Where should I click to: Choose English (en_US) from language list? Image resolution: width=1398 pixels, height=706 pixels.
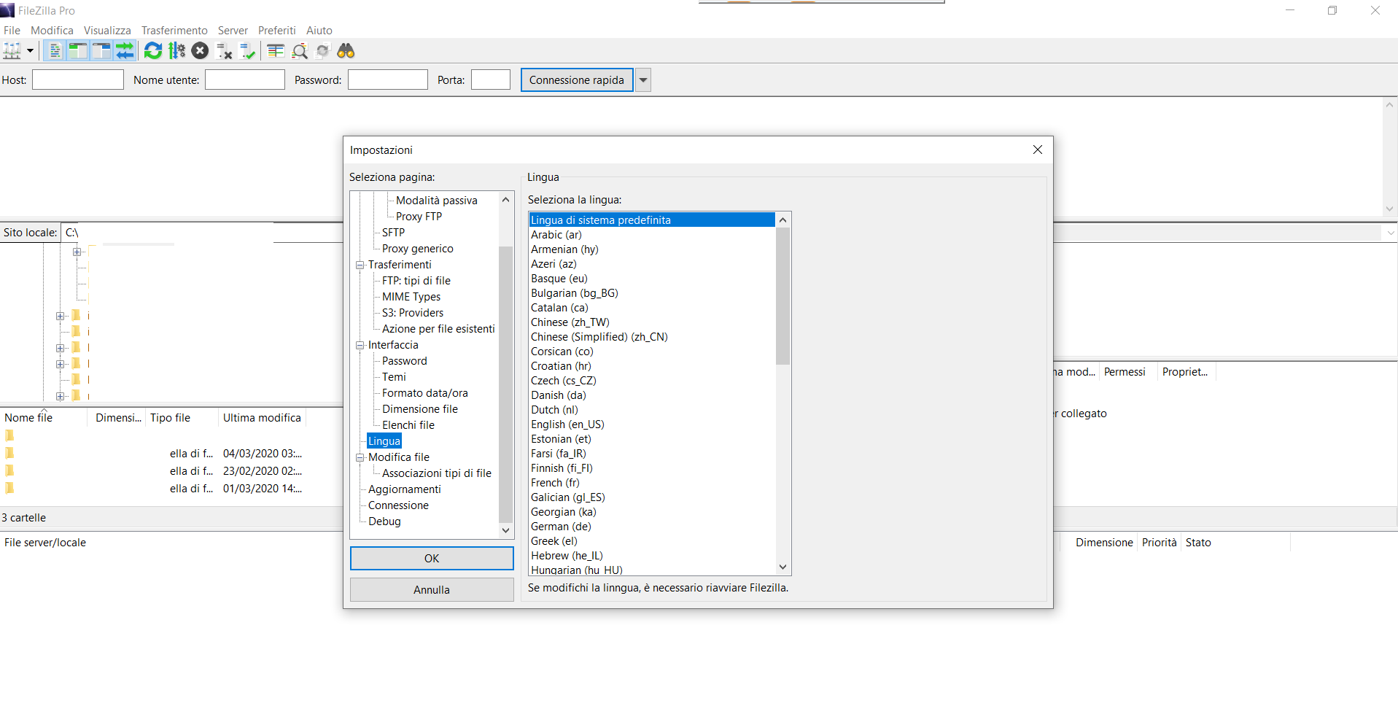[652, 424]
